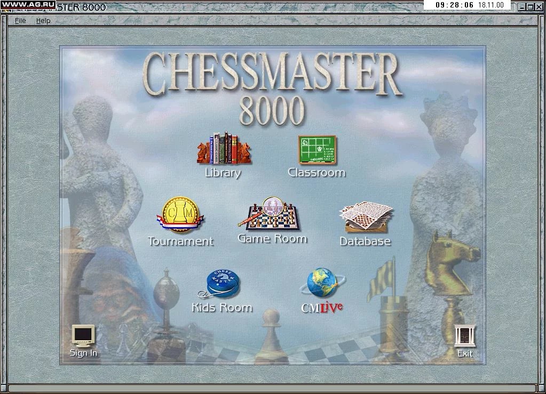Click the Exit door icon
This screenshot has width=546, height=394.
point(465,336)
